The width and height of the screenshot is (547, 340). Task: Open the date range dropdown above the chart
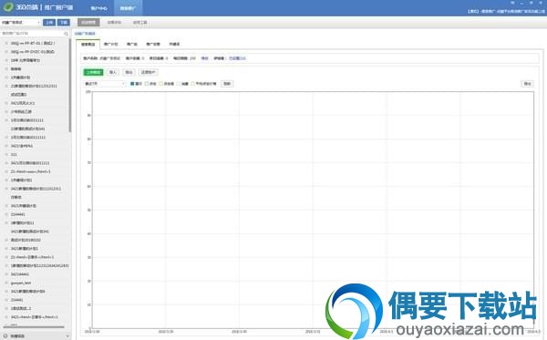(x=105, y=84)
